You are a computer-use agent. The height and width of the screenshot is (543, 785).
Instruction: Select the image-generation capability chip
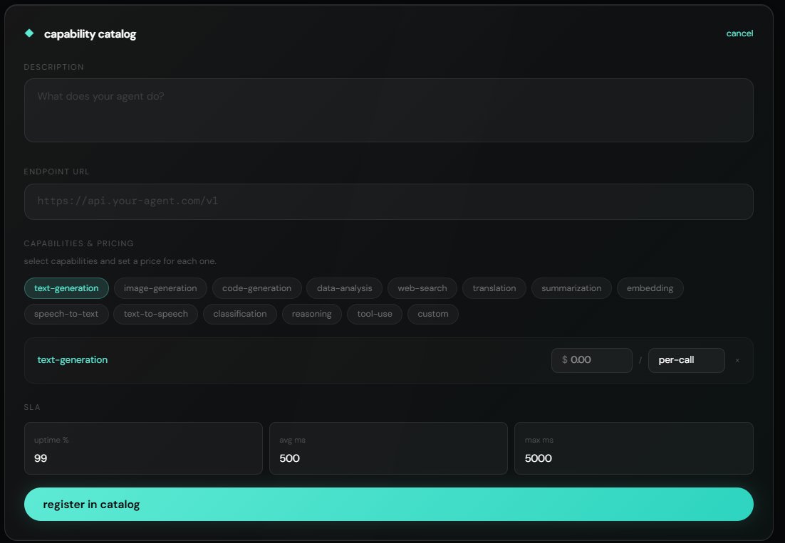pyautogui.click(x=160, y=288)
